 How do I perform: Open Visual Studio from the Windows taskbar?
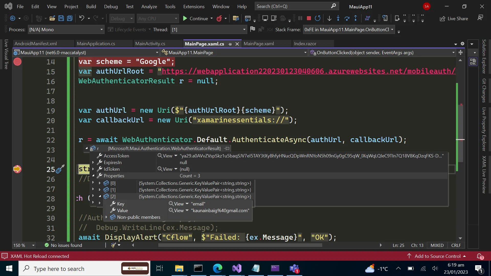click(x=237, y=269)
